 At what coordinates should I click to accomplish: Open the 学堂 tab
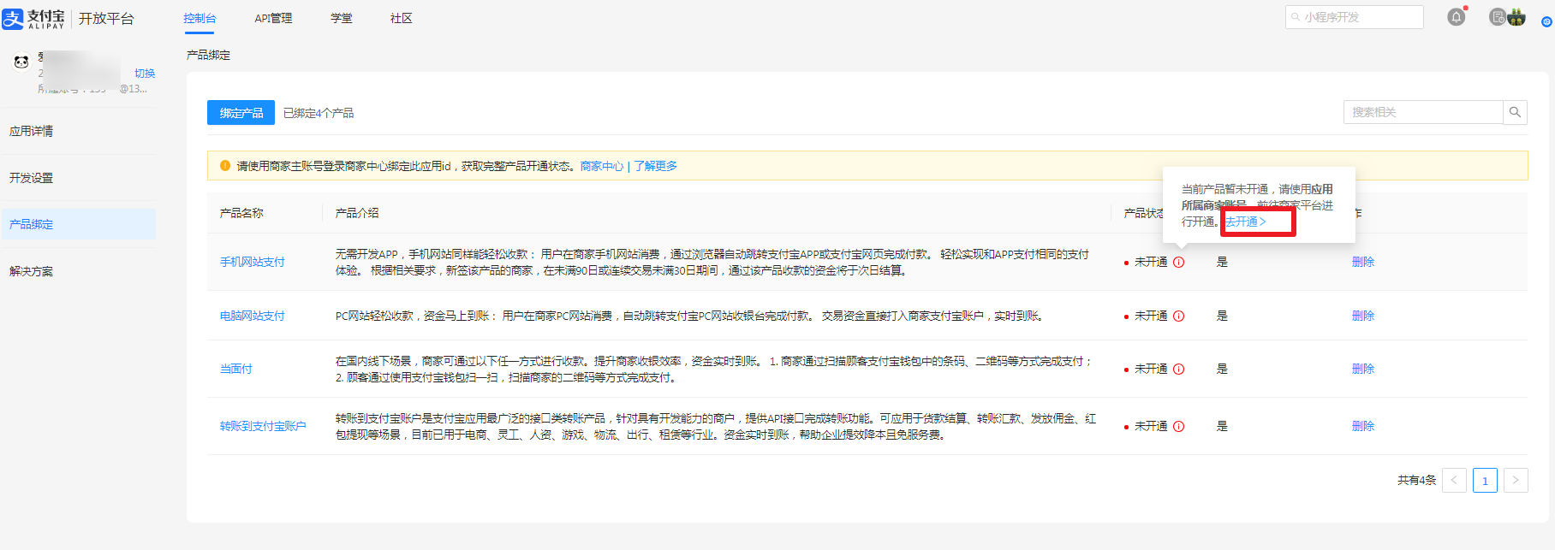pos(342,18)
